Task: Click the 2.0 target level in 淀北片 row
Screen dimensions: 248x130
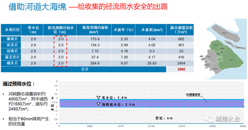Action: [x=61, y=45]
